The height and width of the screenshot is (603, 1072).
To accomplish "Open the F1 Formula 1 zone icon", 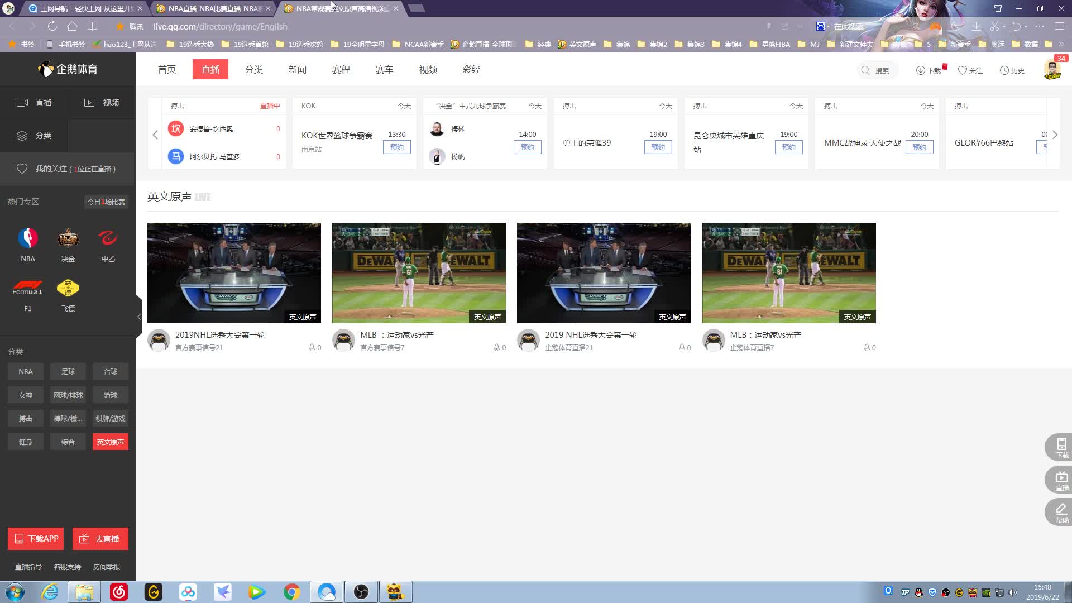I will [27, 288].
